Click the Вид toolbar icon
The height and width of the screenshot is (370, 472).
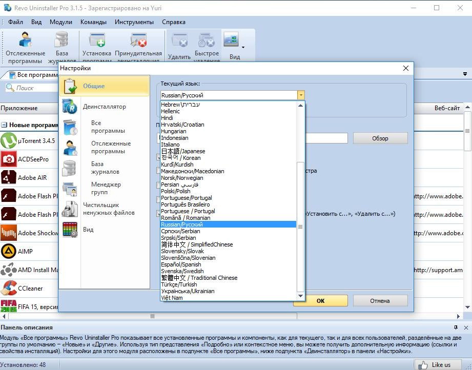231,40
